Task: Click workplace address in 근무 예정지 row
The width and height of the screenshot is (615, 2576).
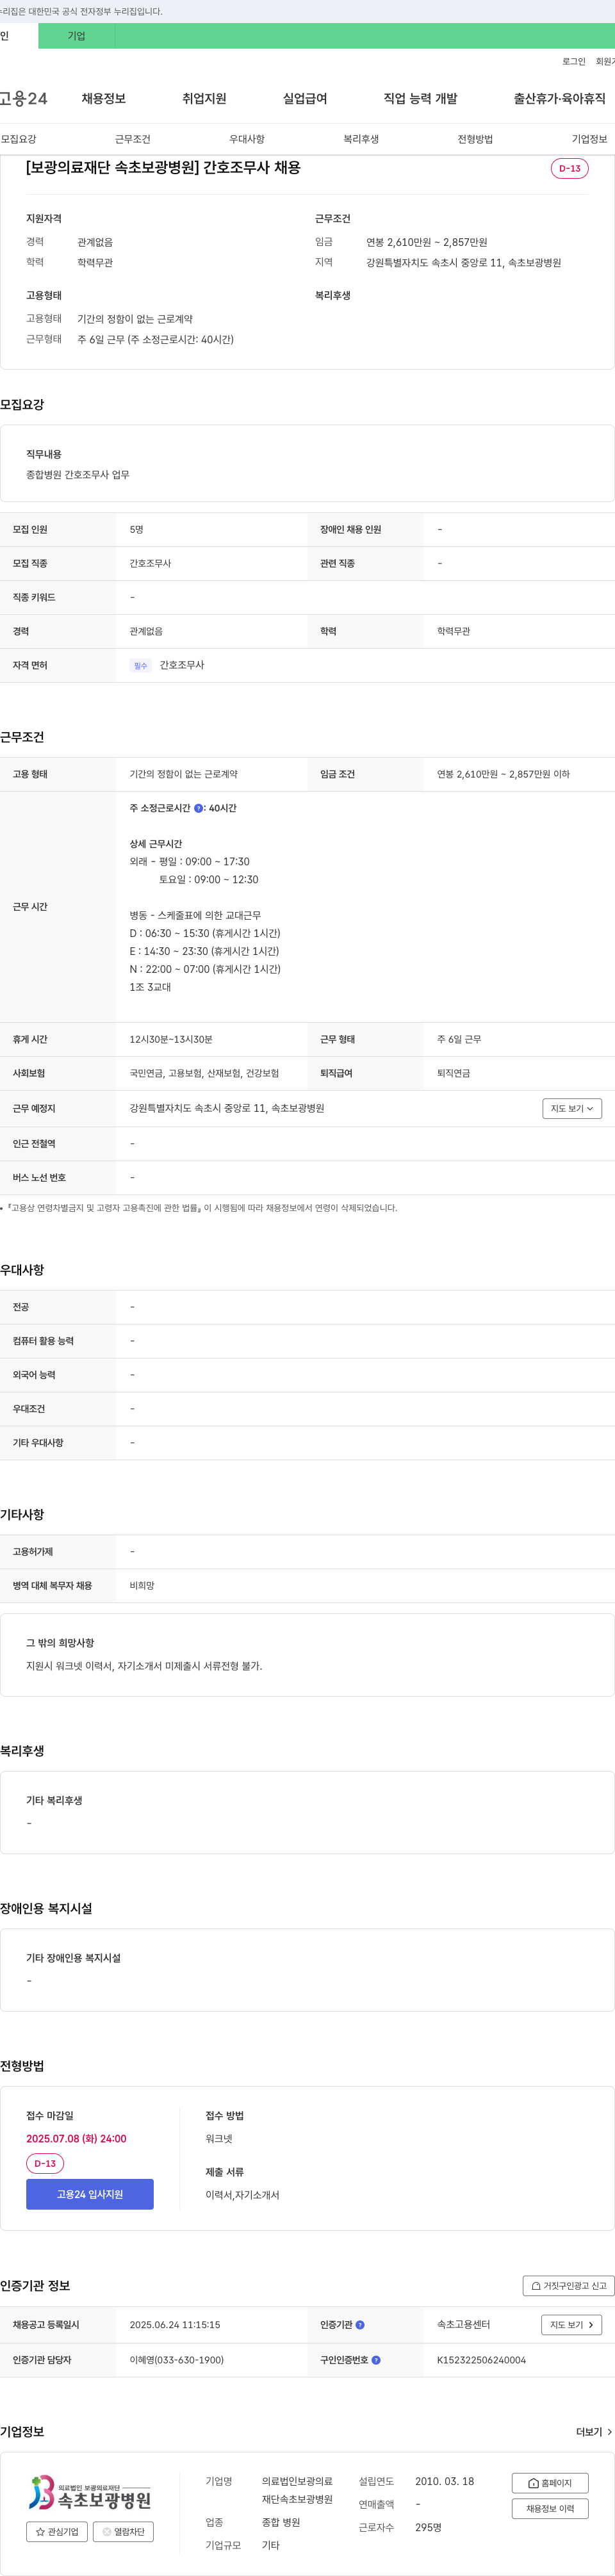Action: coord(227,1108)
